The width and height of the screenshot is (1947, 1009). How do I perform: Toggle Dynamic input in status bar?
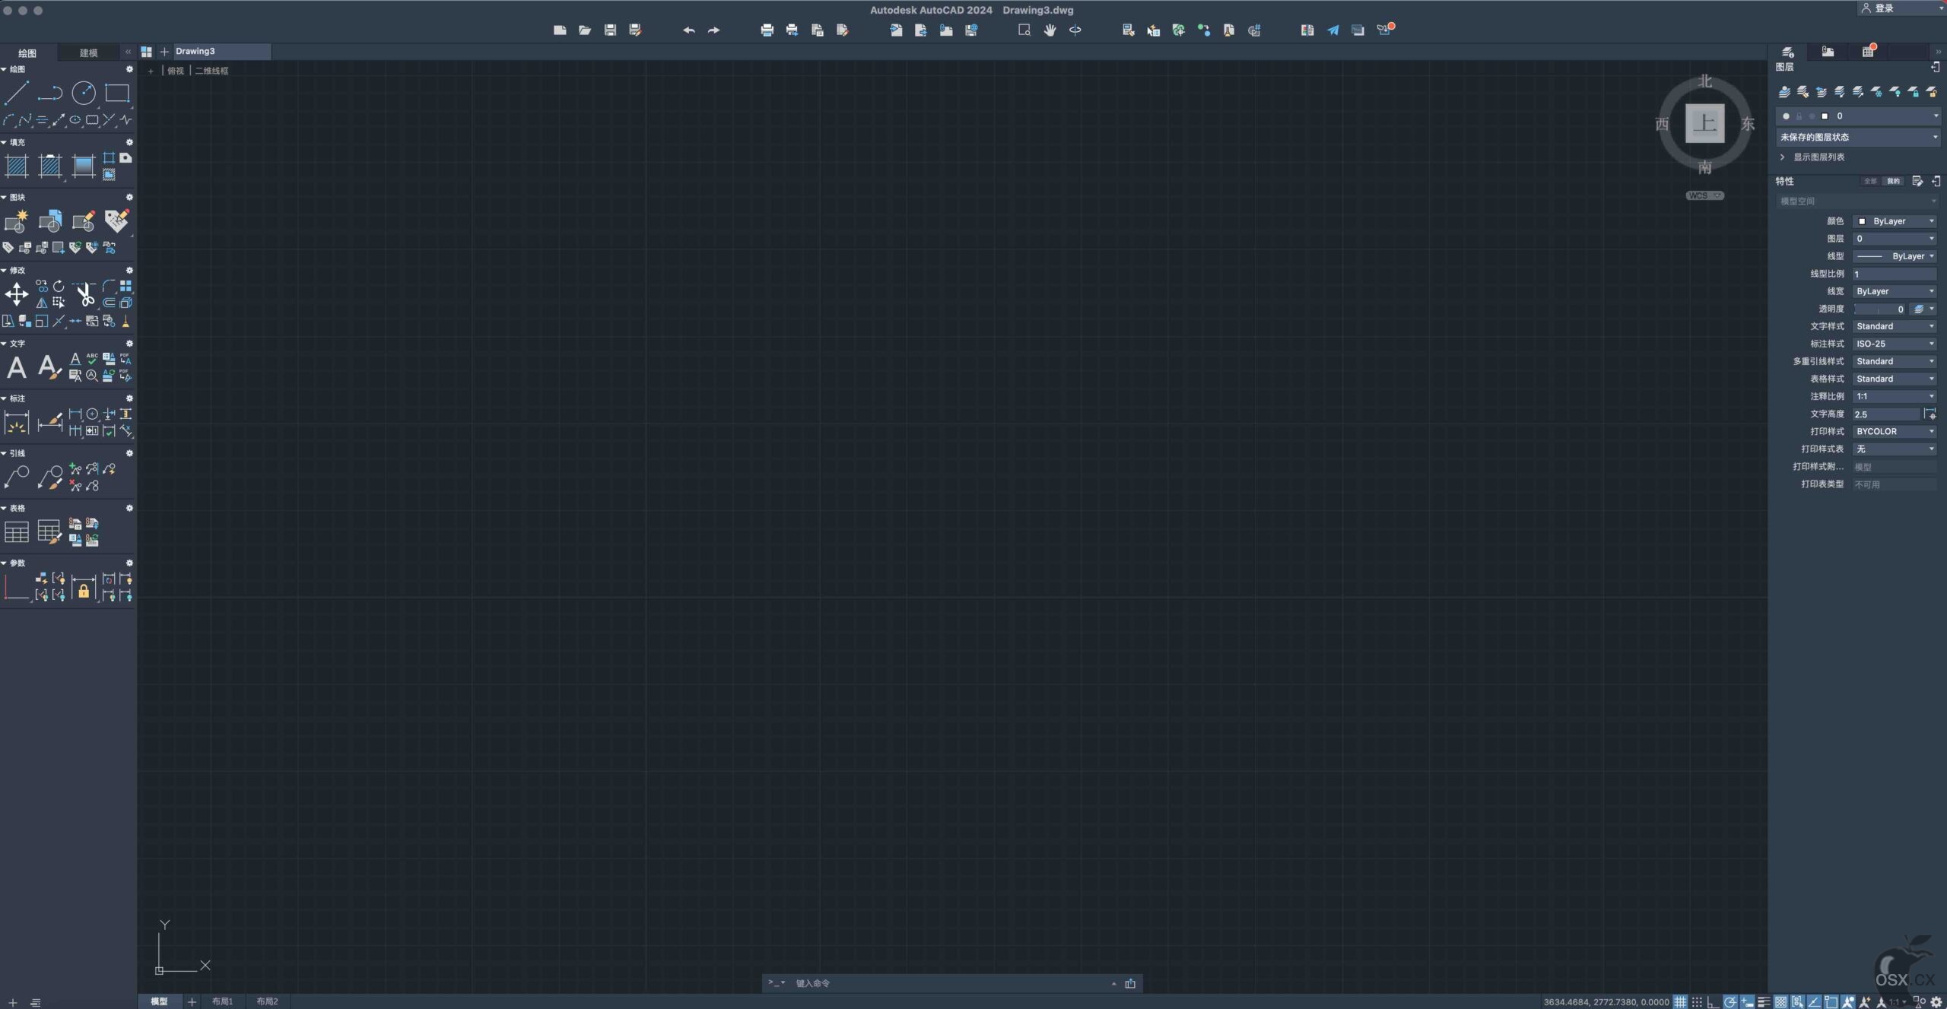(x=1748, y=1002)
